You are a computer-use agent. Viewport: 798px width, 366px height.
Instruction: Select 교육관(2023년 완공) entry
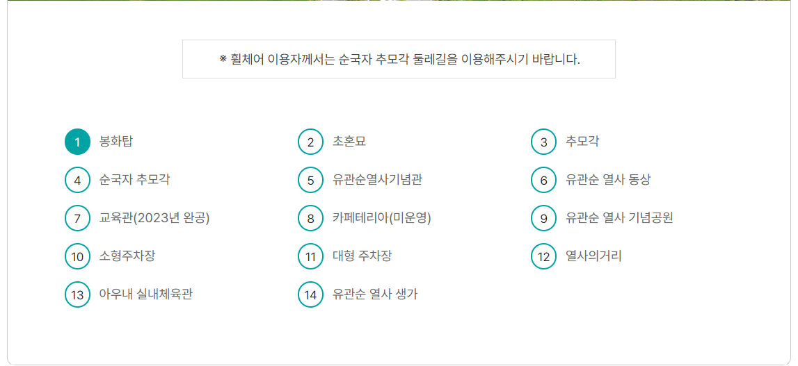click(154, 217)
